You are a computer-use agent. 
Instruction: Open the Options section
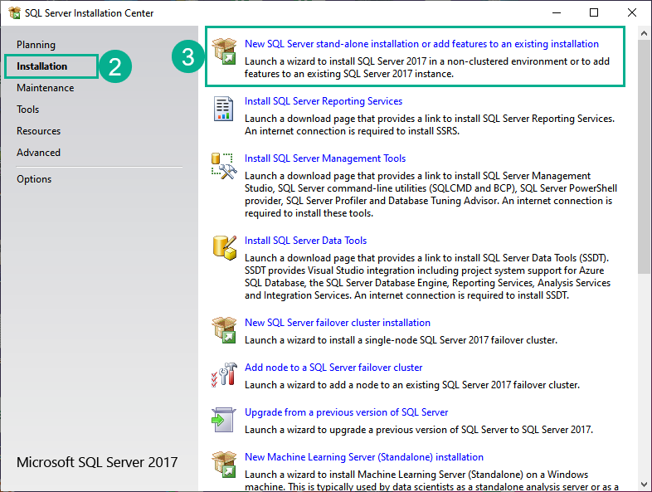pyautogui.click(x=34, y=179)
